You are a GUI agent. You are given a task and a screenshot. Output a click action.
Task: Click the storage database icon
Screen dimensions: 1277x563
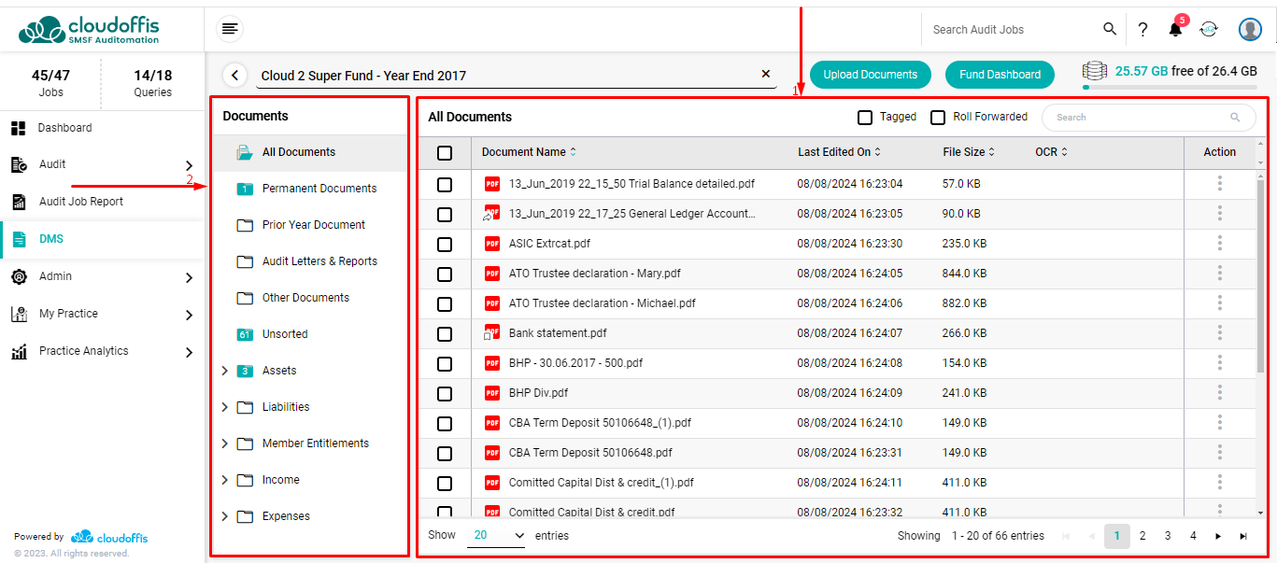(x=1095, y=71)
